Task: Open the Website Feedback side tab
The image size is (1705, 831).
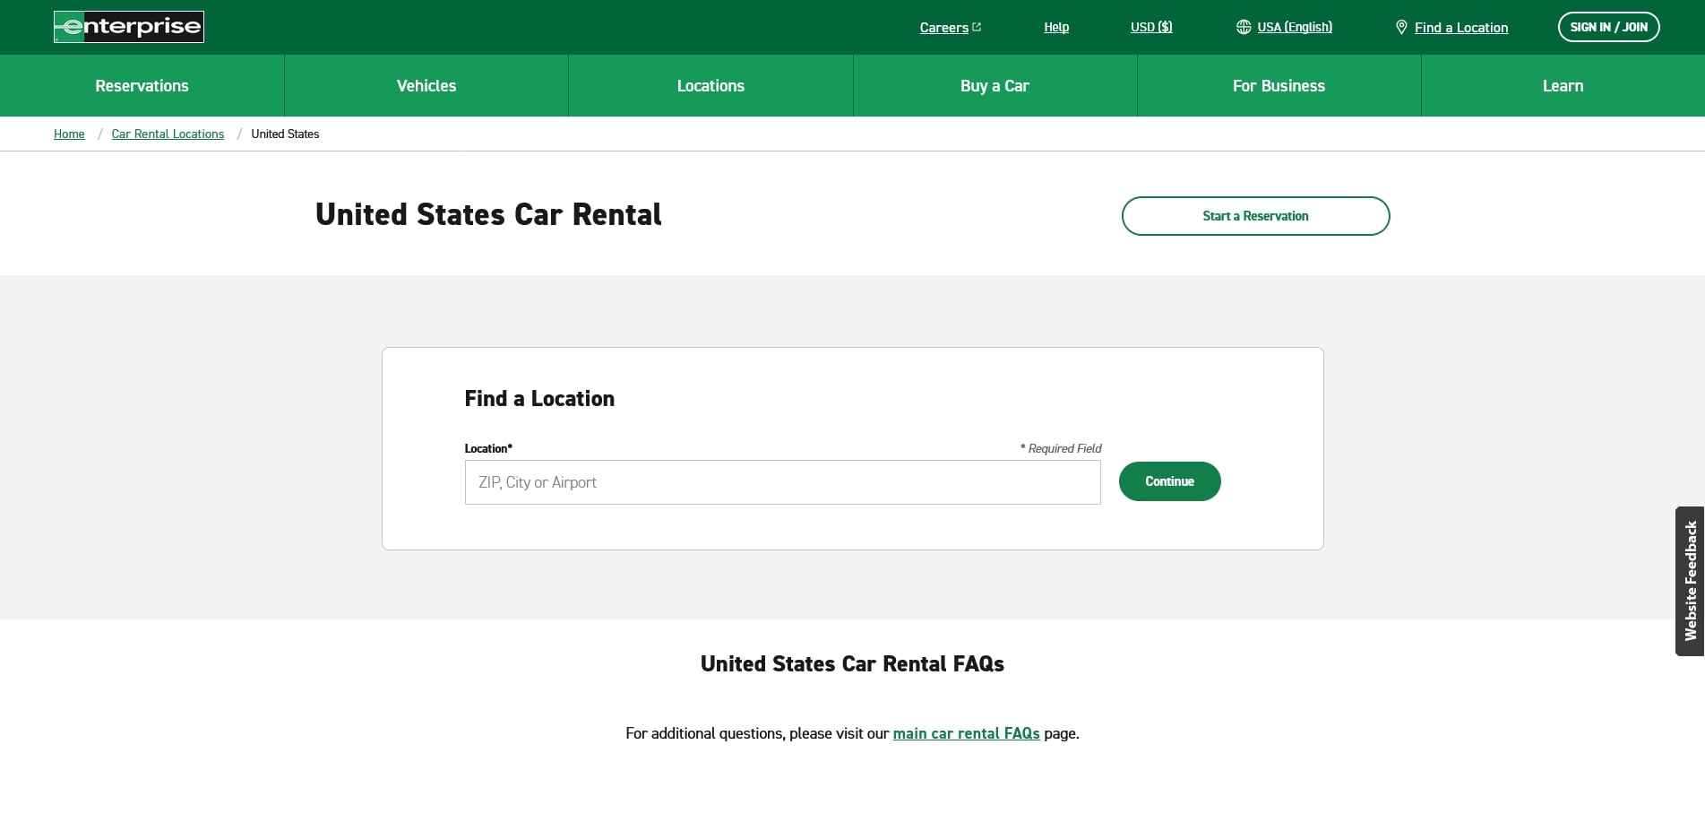Action: tap(1690, 581)
